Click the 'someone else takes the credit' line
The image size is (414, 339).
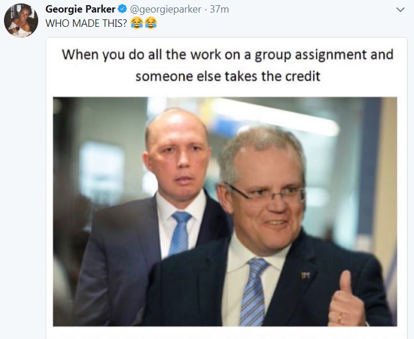(x=228, y=76)
